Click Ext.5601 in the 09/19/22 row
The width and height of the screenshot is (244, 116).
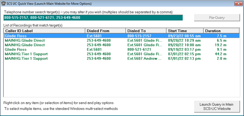tap(94, 49)
